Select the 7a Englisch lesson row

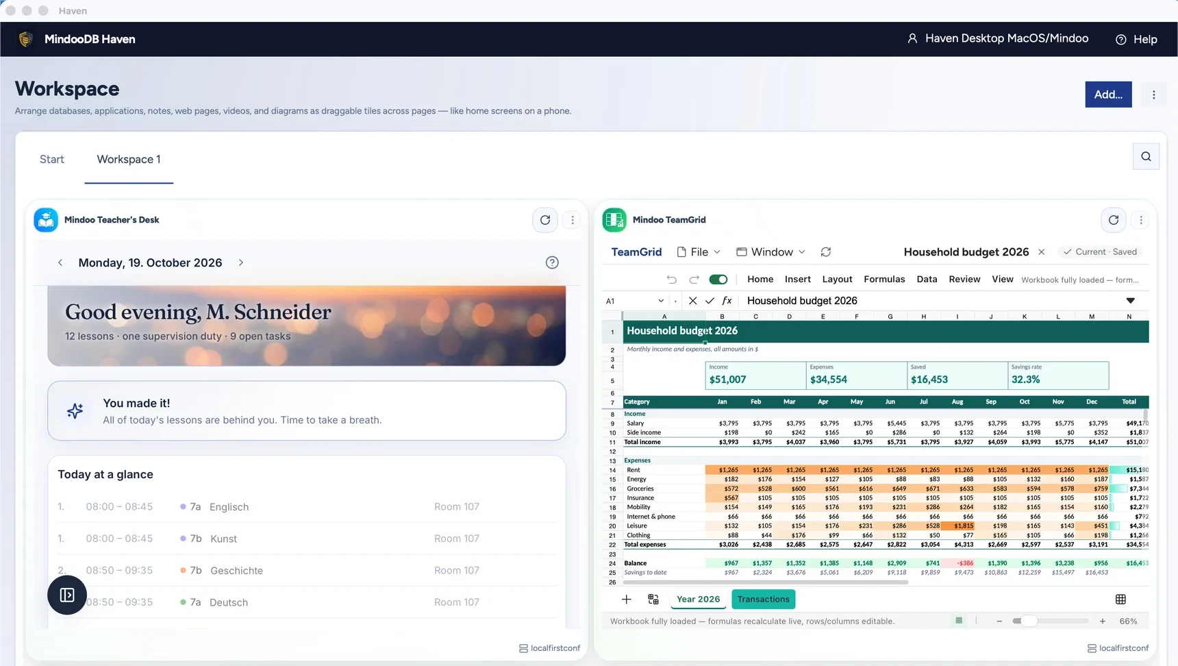pyautogui.click(x=307, y=507)
